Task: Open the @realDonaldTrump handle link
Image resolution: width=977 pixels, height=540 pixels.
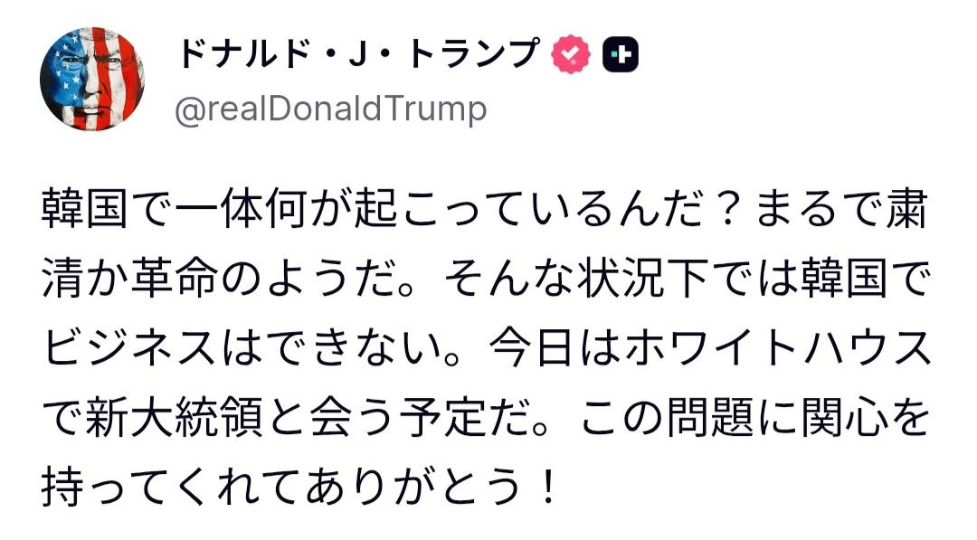Action: coord(329,109)
